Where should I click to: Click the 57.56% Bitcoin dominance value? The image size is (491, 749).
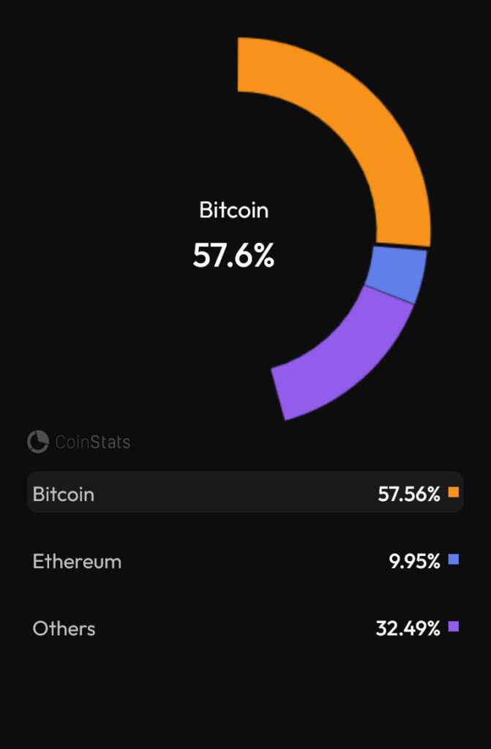click(x=409, y=494)
